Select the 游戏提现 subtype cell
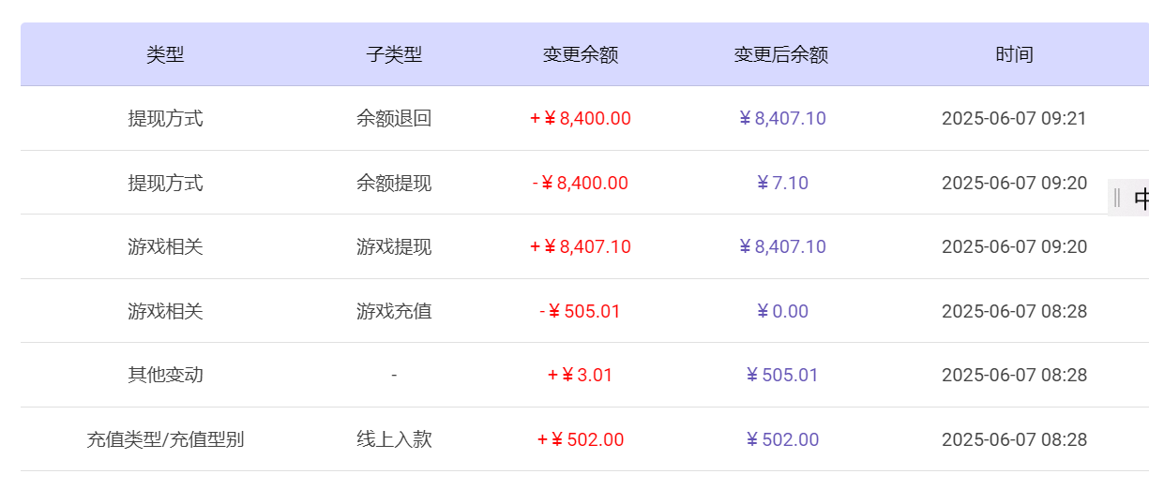 (394, 247)
